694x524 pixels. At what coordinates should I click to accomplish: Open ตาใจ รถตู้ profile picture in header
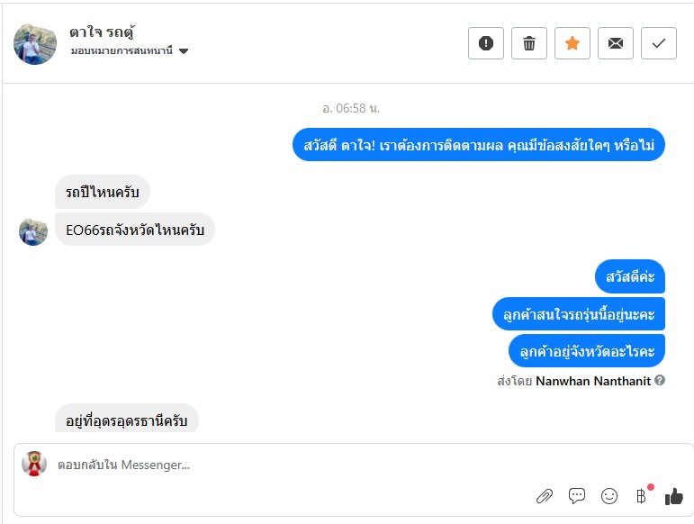pyautogui.click(x=35, y=42)
